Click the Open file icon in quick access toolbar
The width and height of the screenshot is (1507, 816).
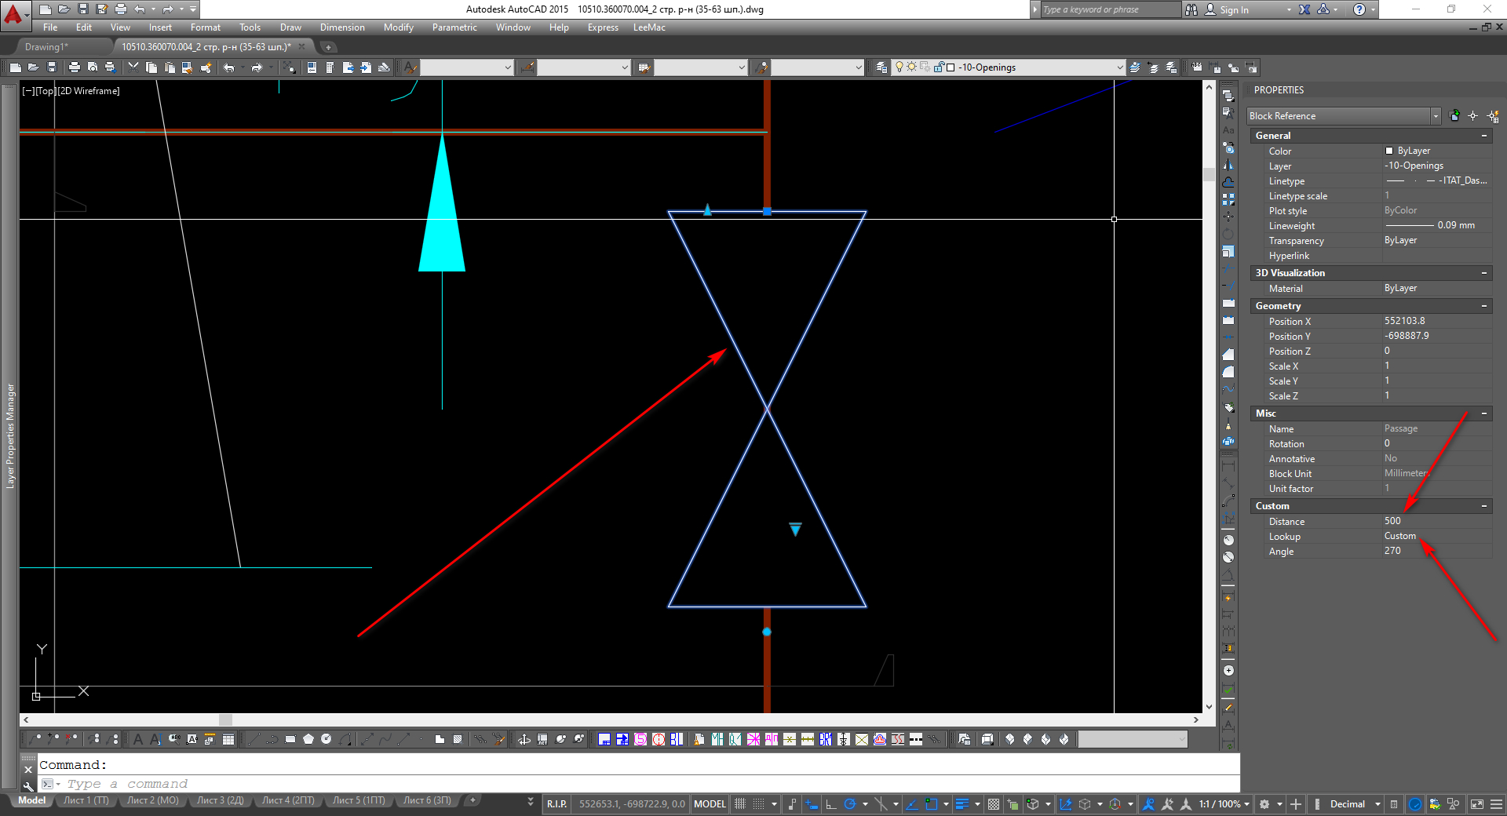64,9
